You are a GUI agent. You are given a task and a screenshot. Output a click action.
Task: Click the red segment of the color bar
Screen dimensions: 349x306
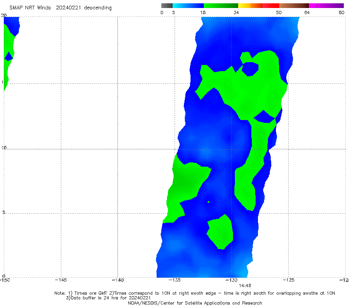[x=271, y=6]
